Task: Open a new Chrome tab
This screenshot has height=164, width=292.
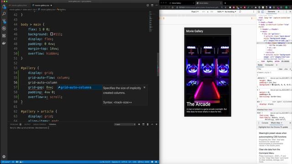Action: click(225, 3)
